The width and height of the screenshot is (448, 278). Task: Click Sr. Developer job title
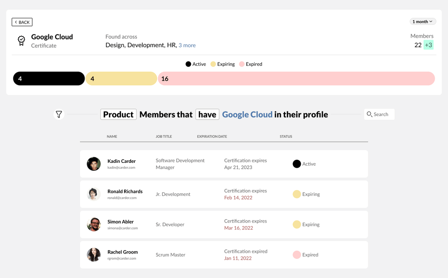click(170, 224)
